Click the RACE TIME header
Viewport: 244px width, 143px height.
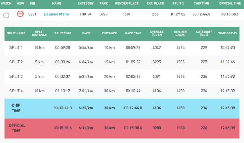point(133,33)
